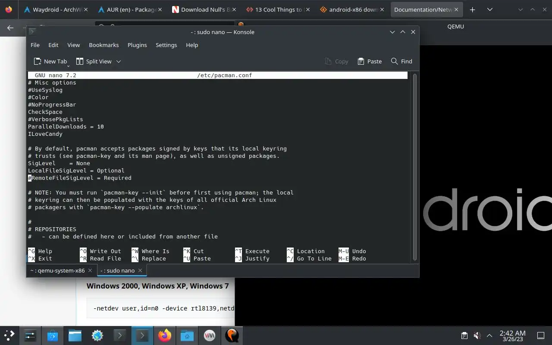Open a New Tab in Konsole

coord(50,61)
